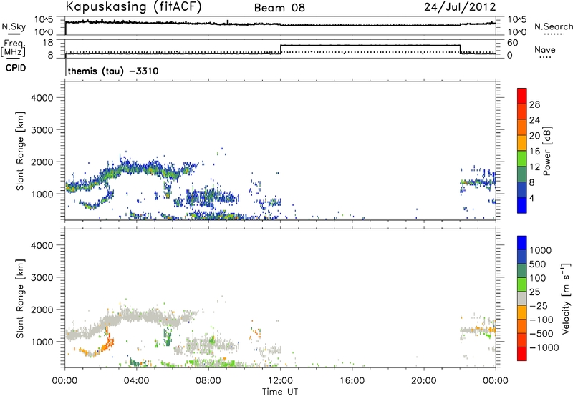Click the 'themis (tau) -3310' text
Image resolution: width=573 pixels, height=396 pixels.
point(113,71)
